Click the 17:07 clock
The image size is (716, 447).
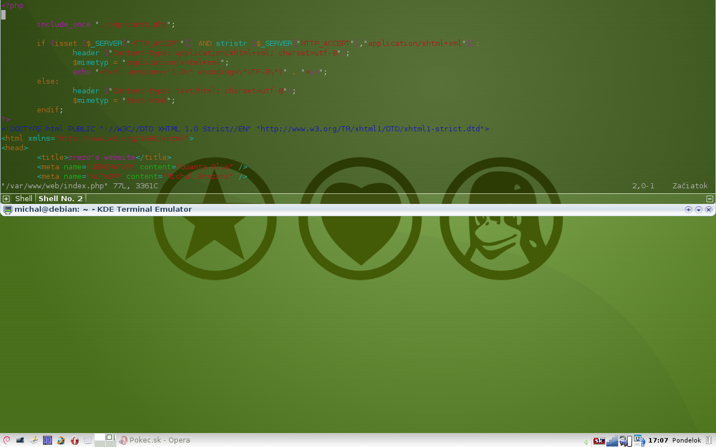click(x=658, y=440)
